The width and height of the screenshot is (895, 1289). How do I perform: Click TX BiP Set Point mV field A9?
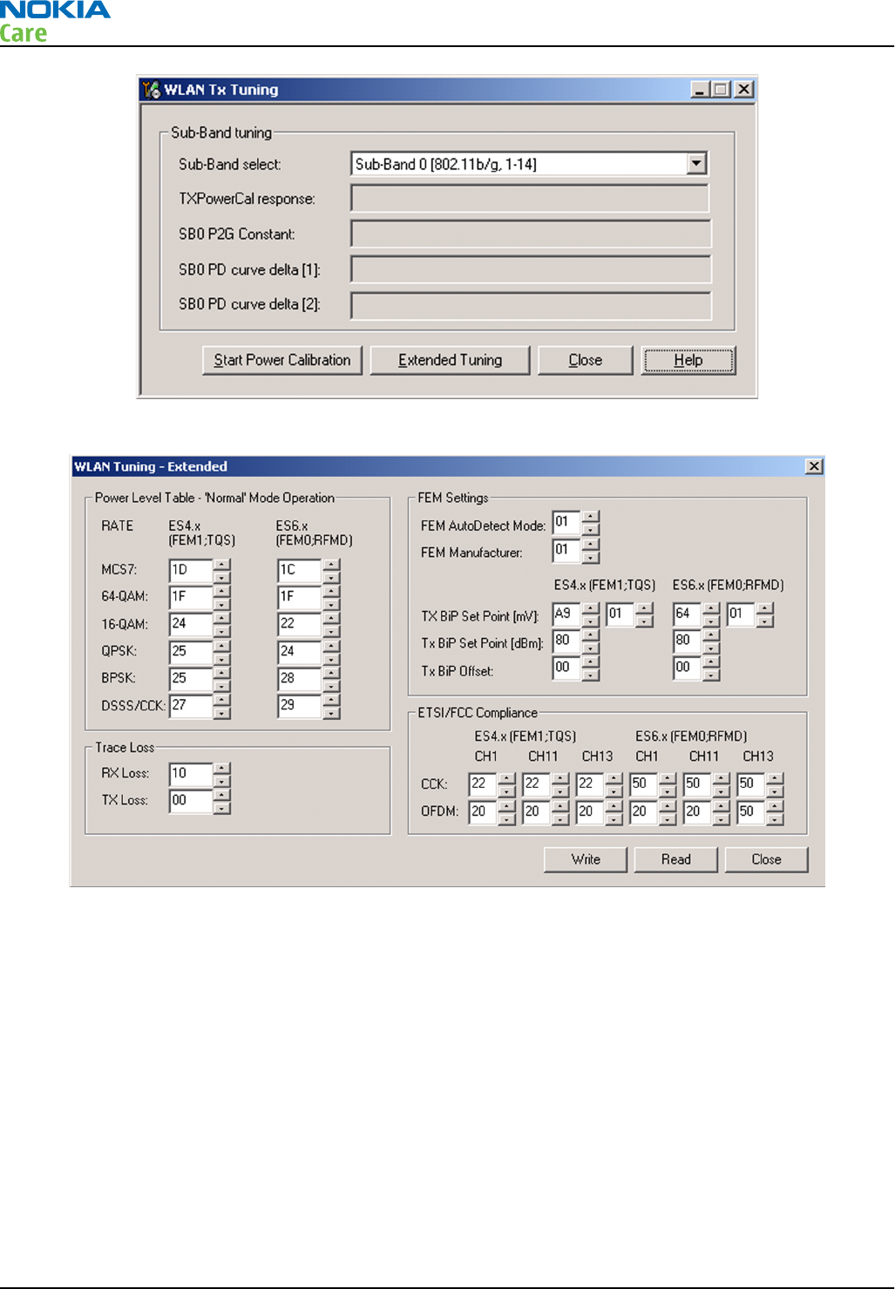click(566, 614)
